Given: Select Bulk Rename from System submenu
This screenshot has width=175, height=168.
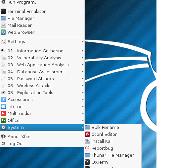Looking at the screenshot, I should (113, 127).
